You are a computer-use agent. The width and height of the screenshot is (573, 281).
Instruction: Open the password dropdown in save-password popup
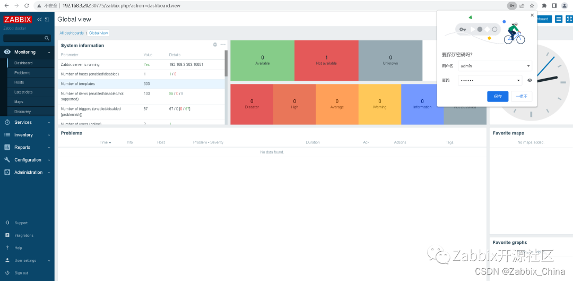(x=518, y=81)
